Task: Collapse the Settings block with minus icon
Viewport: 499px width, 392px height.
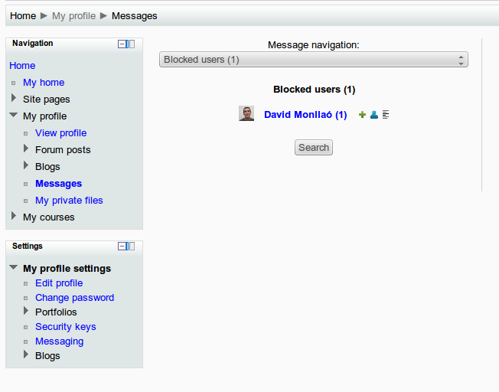Action: pos(123,247)
